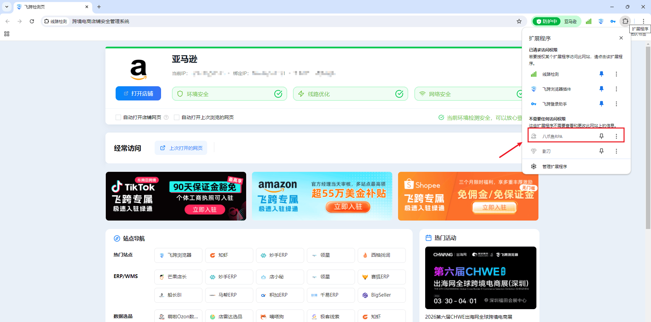The height and width of the screenshot is (322, 651).
Task: Click the help icon beside 自动打开店铺网页
Action: [166, 117]
